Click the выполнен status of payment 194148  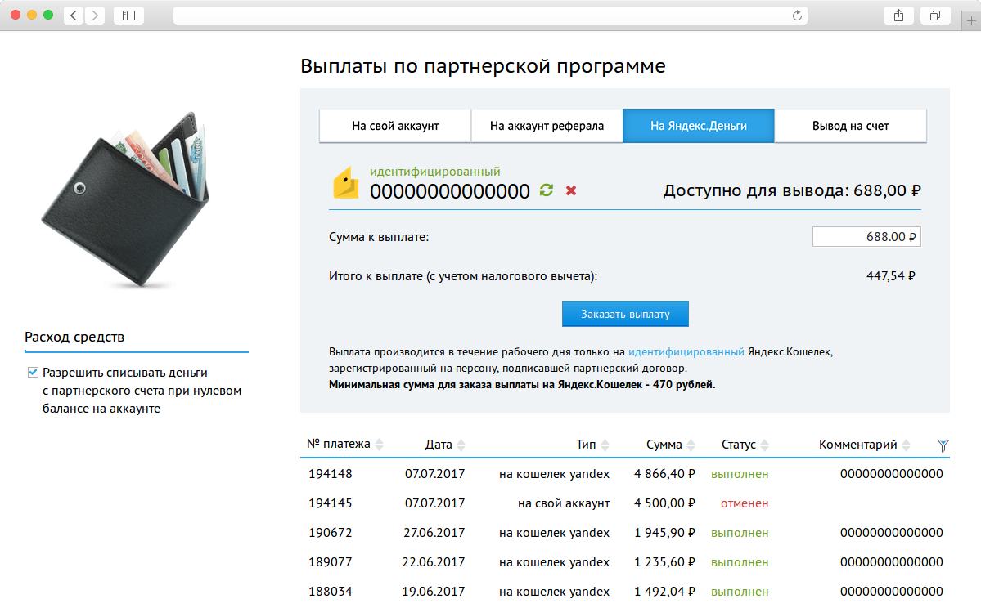coord(740,474)
